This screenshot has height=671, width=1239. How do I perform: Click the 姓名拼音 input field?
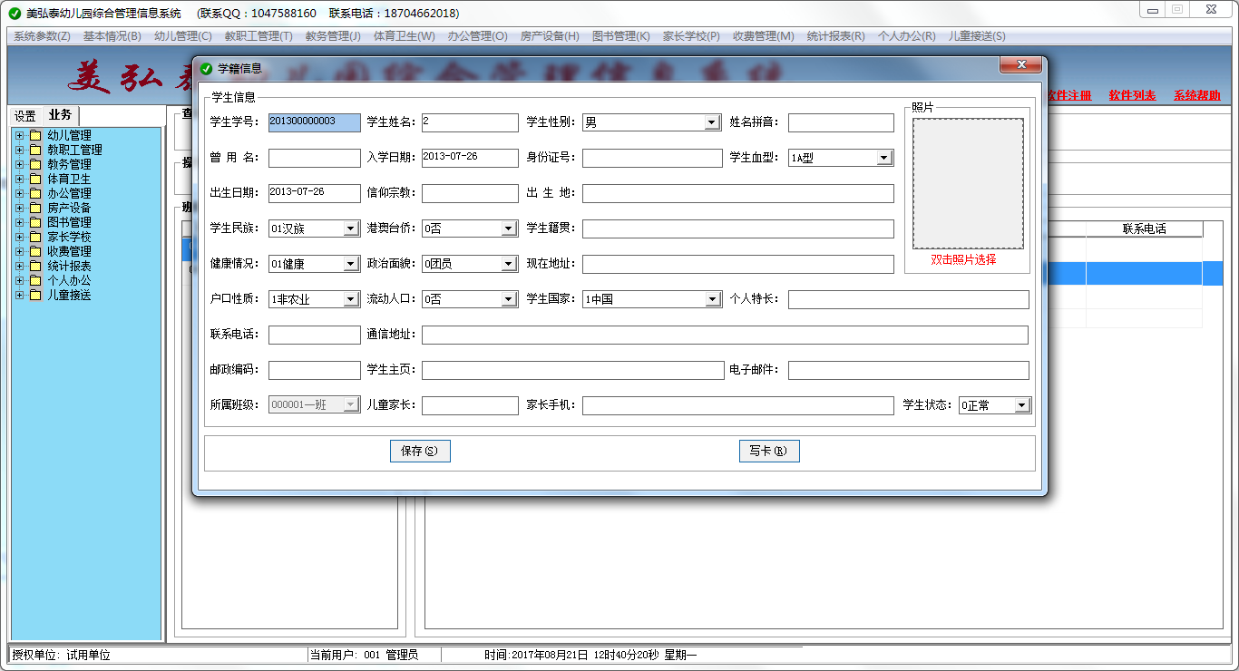(x=841, y=122)
